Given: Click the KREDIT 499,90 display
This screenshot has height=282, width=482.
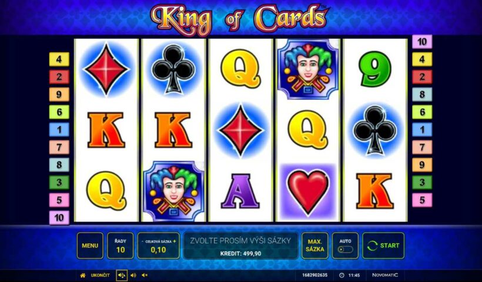Looking at the screenshot, I should pos(240,254).
